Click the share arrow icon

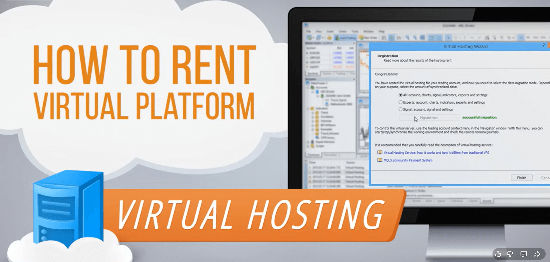[537, 254]
